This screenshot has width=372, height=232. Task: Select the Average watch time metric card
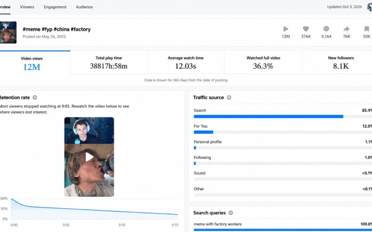[x=186, y=63]
